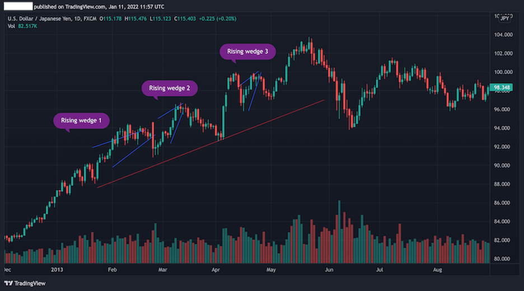Click the 102.000 price axis label
This screenshot has height=291, width=524.
click(503, 54)
